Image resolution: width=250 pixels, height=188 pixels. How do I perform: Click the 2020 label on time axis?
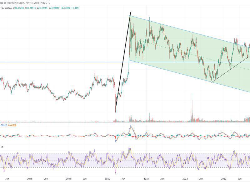pos(107,179)
